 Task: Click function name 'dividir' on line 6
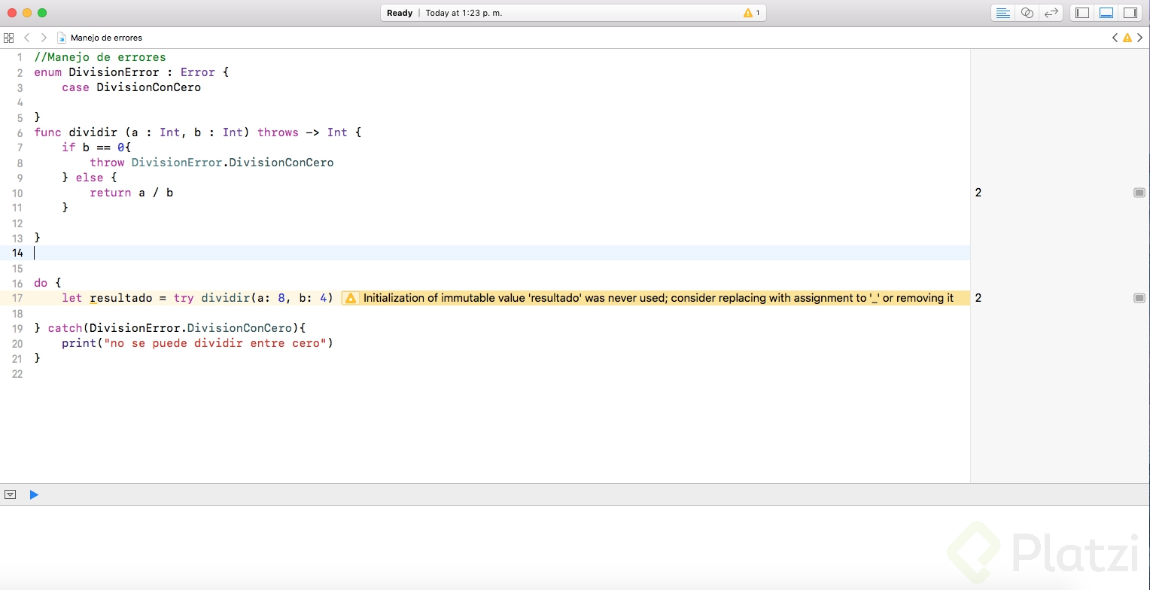click(93, 132)
